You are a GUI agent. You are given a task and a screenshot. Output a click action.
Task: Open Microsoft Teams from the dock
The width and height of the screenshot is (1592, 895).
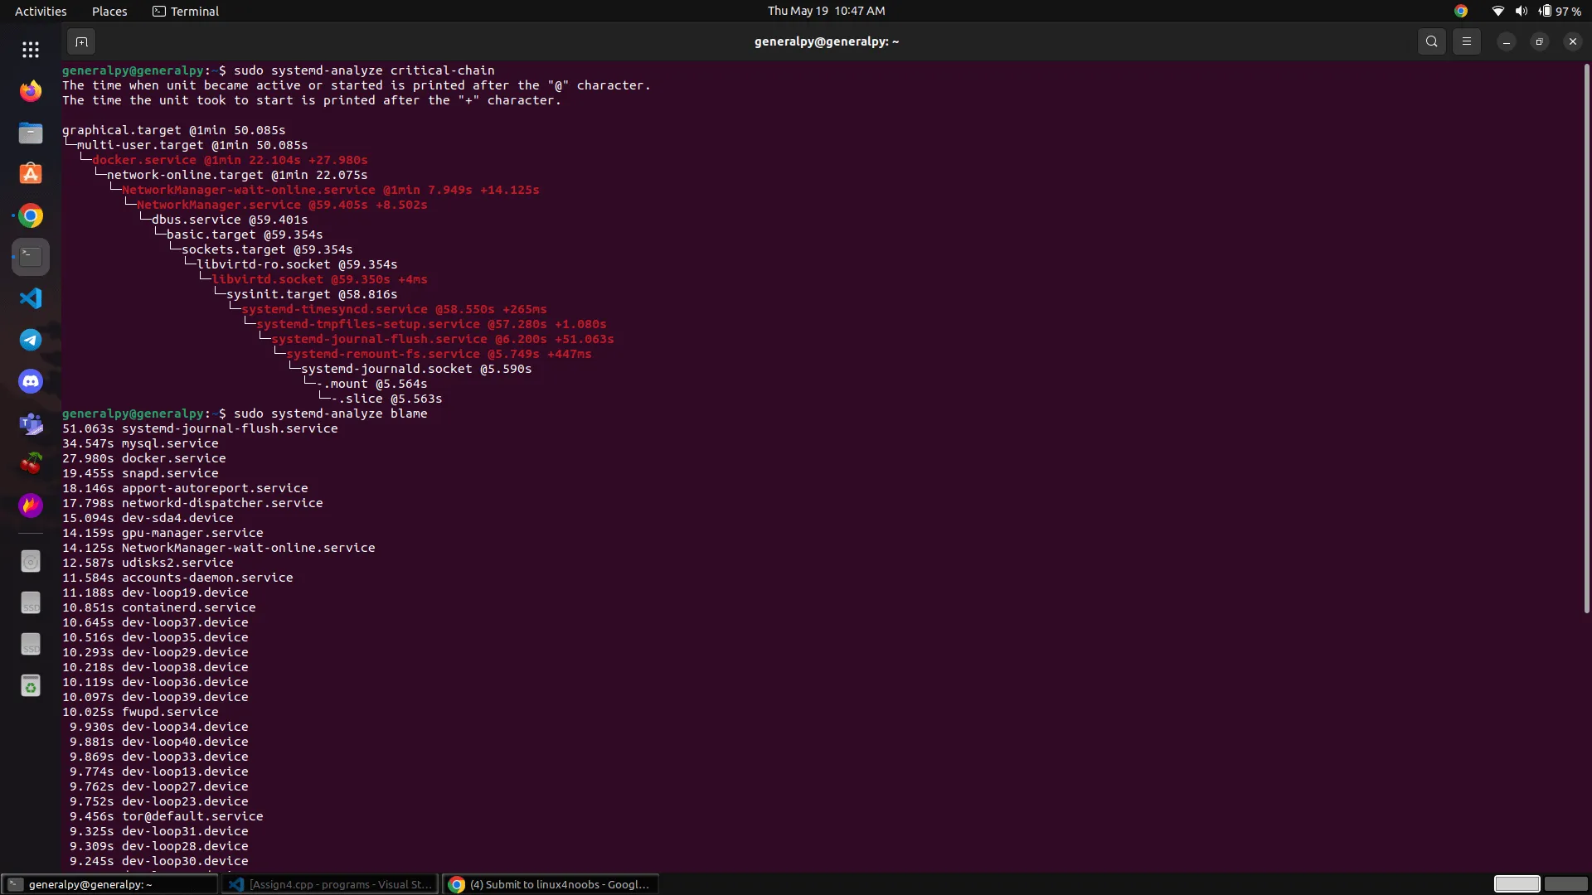click(x=30, y=423)
